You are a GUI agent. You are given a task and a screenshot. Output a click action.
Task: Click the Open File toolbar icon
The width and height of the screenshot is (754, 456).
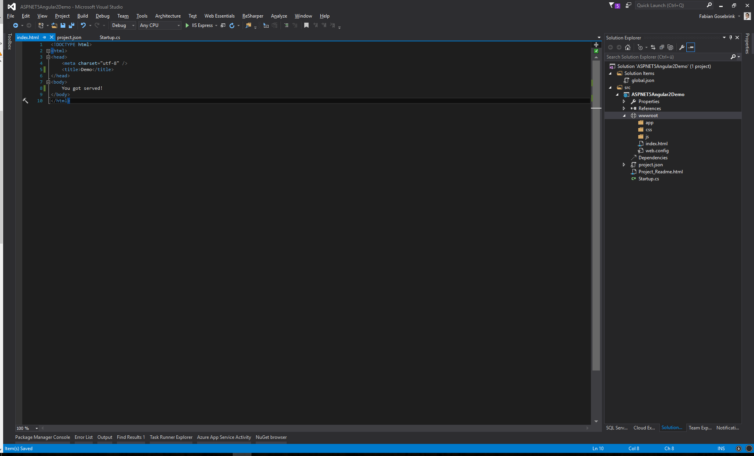click(54, 25)
